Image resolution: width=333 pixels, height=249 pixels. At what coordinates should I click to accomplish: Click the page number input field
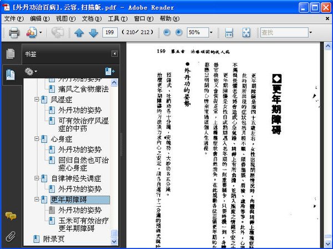coord(109,33)
